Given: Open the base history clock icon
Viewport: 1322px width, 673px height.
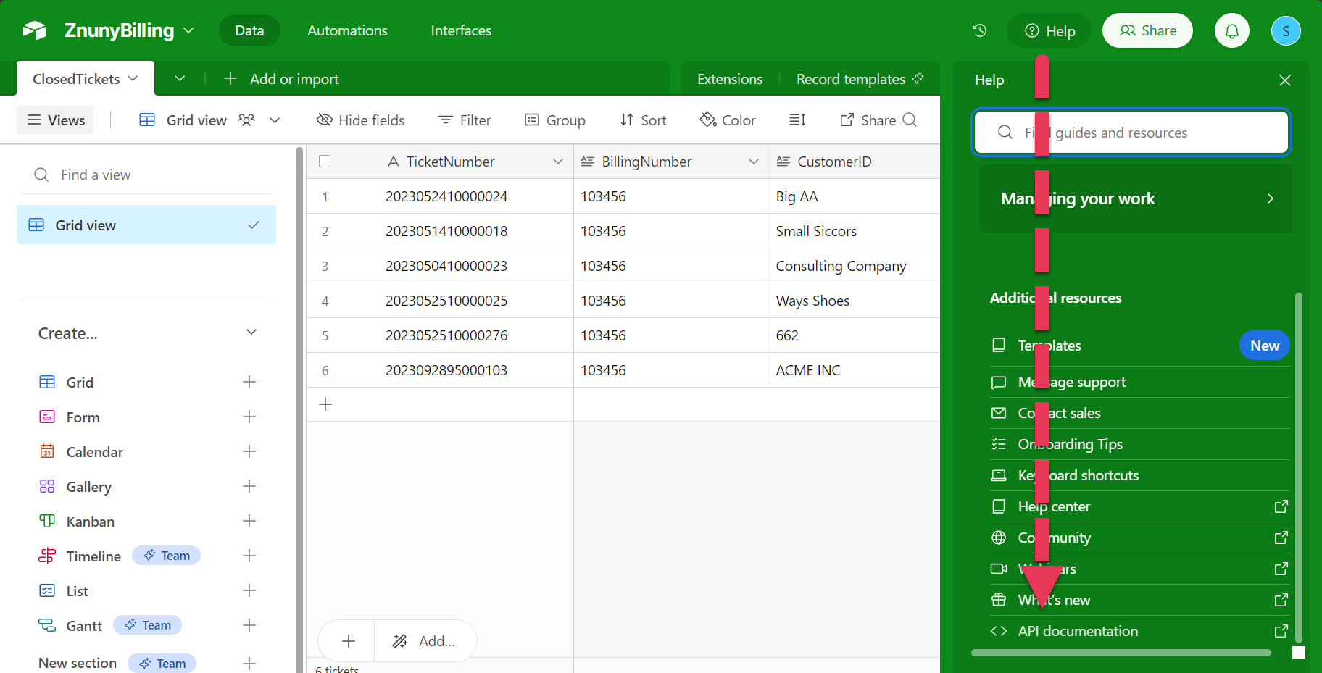Looking at the screenshot, I should point(979,30).
